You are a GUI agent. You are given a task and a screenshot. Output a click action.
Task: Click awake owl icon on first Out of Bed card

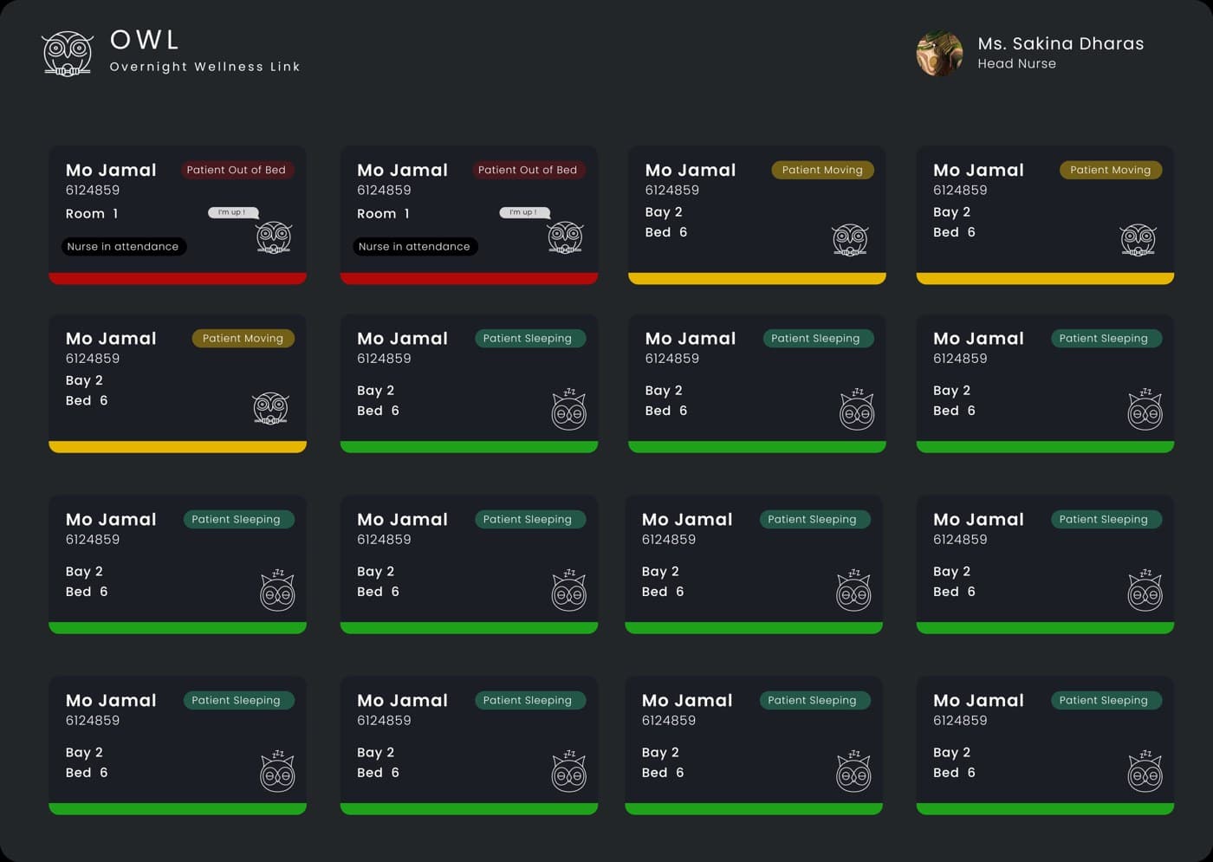274,237
